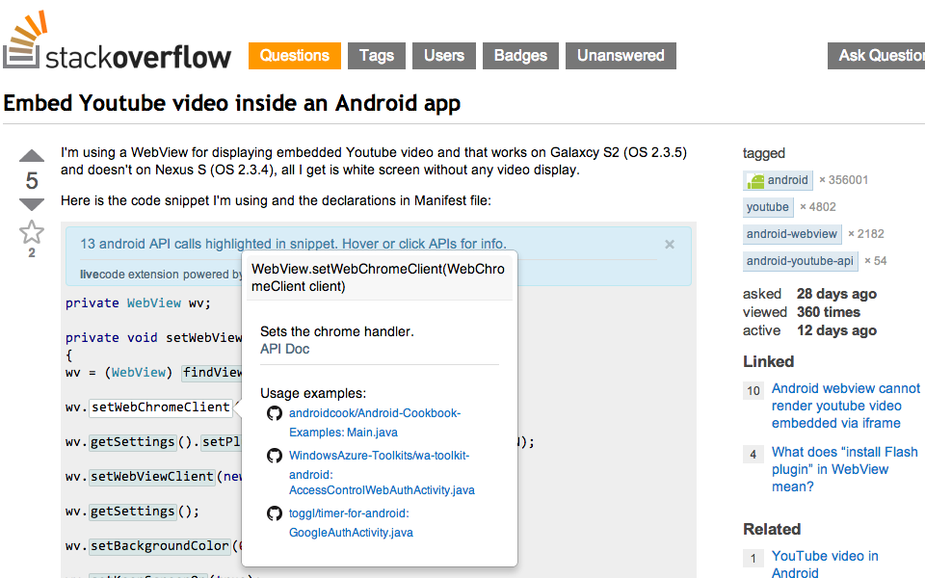Click the linked question score 4
The height and width of the screenshot is (578, 925).
click(753, 454)
